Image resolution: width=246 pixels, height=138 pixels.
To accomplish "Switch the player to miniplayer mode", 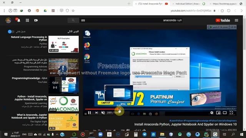I will click(218, 113).
